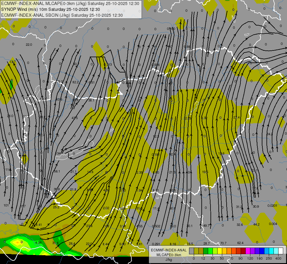Click the map value '89.7'
Screen dimensions: 287x264
tap(43, 99)
